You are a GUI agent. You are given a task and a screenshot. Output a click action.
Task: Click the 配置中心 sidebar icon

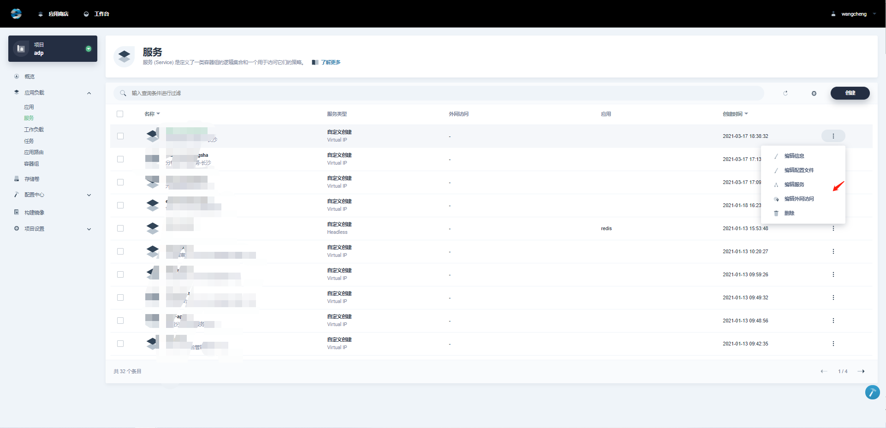[x=17, y=195]
